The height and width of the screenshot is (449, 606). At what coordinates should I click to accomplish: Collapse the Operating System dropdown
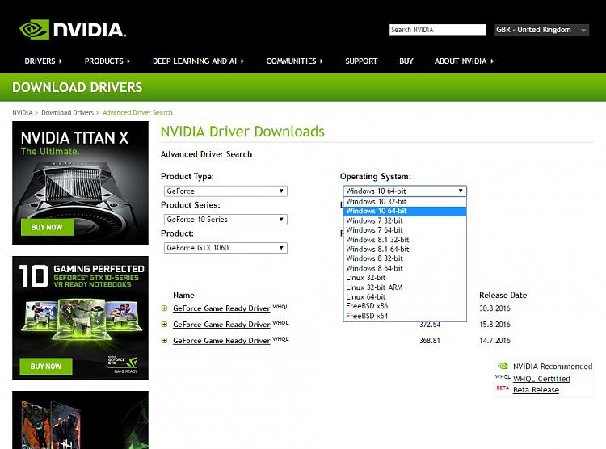point(405,191)
